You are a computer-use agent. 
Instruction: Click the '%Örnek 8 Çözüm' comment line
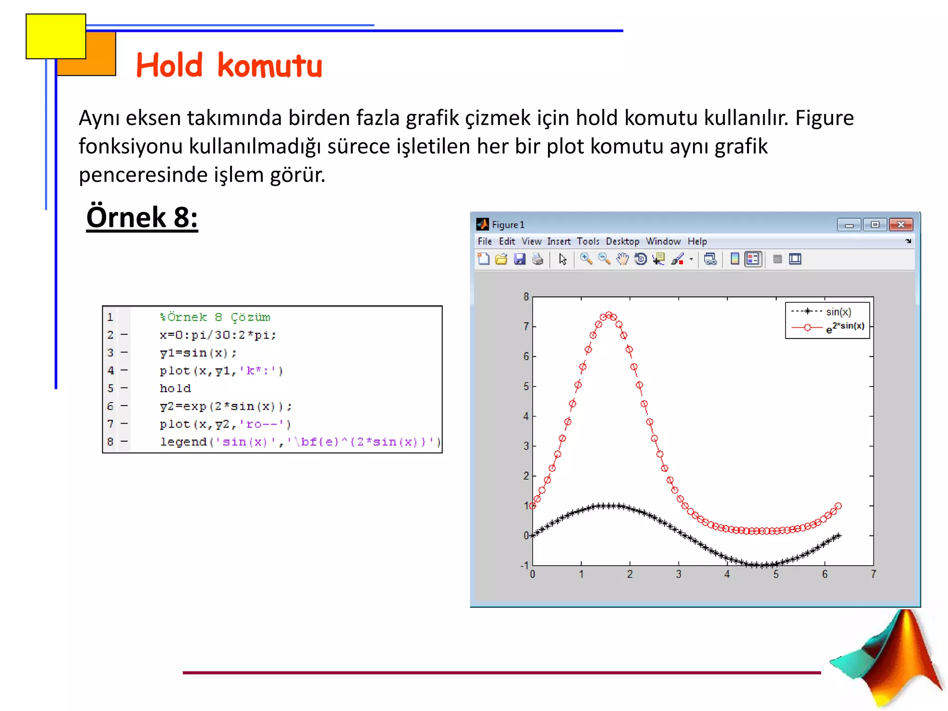(x=215, y=317)
